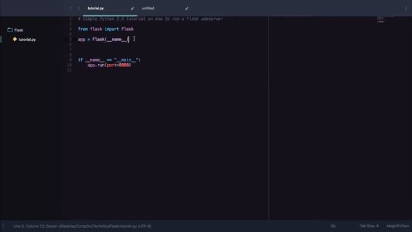Screen dimensions: 412x232
Task: Click the sidebar toggle icon in status bar
Action: tap(3, 226)
